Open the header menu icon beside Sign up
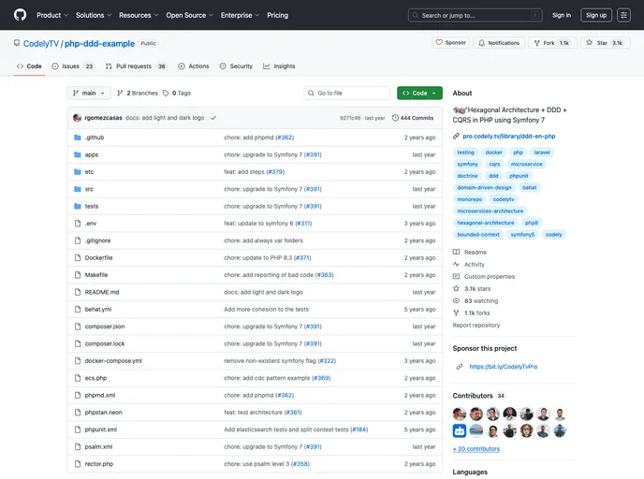This screenshot has width=644, height=479. (x=623, y=15)
